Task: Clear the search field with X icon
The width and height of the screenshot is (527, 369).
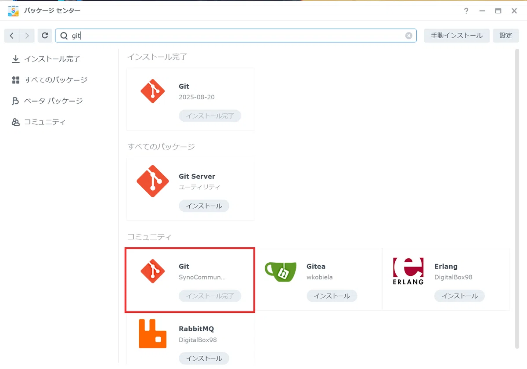Action: click(x=409, y=36)
